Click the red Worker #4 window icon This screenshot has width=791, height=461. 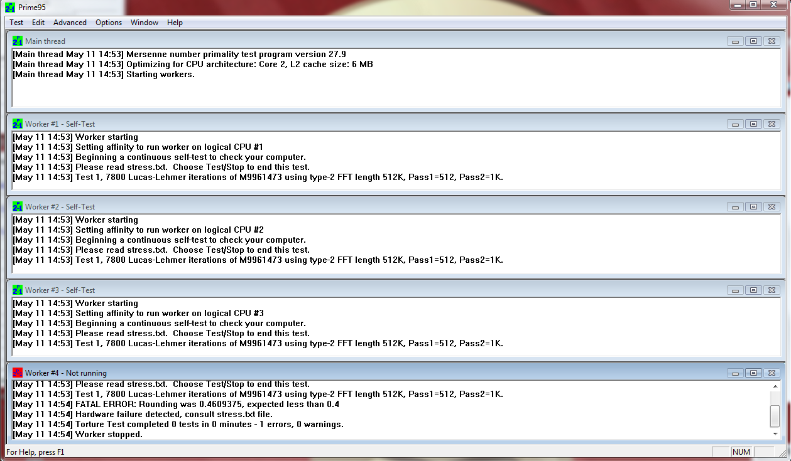click(18, 373)
